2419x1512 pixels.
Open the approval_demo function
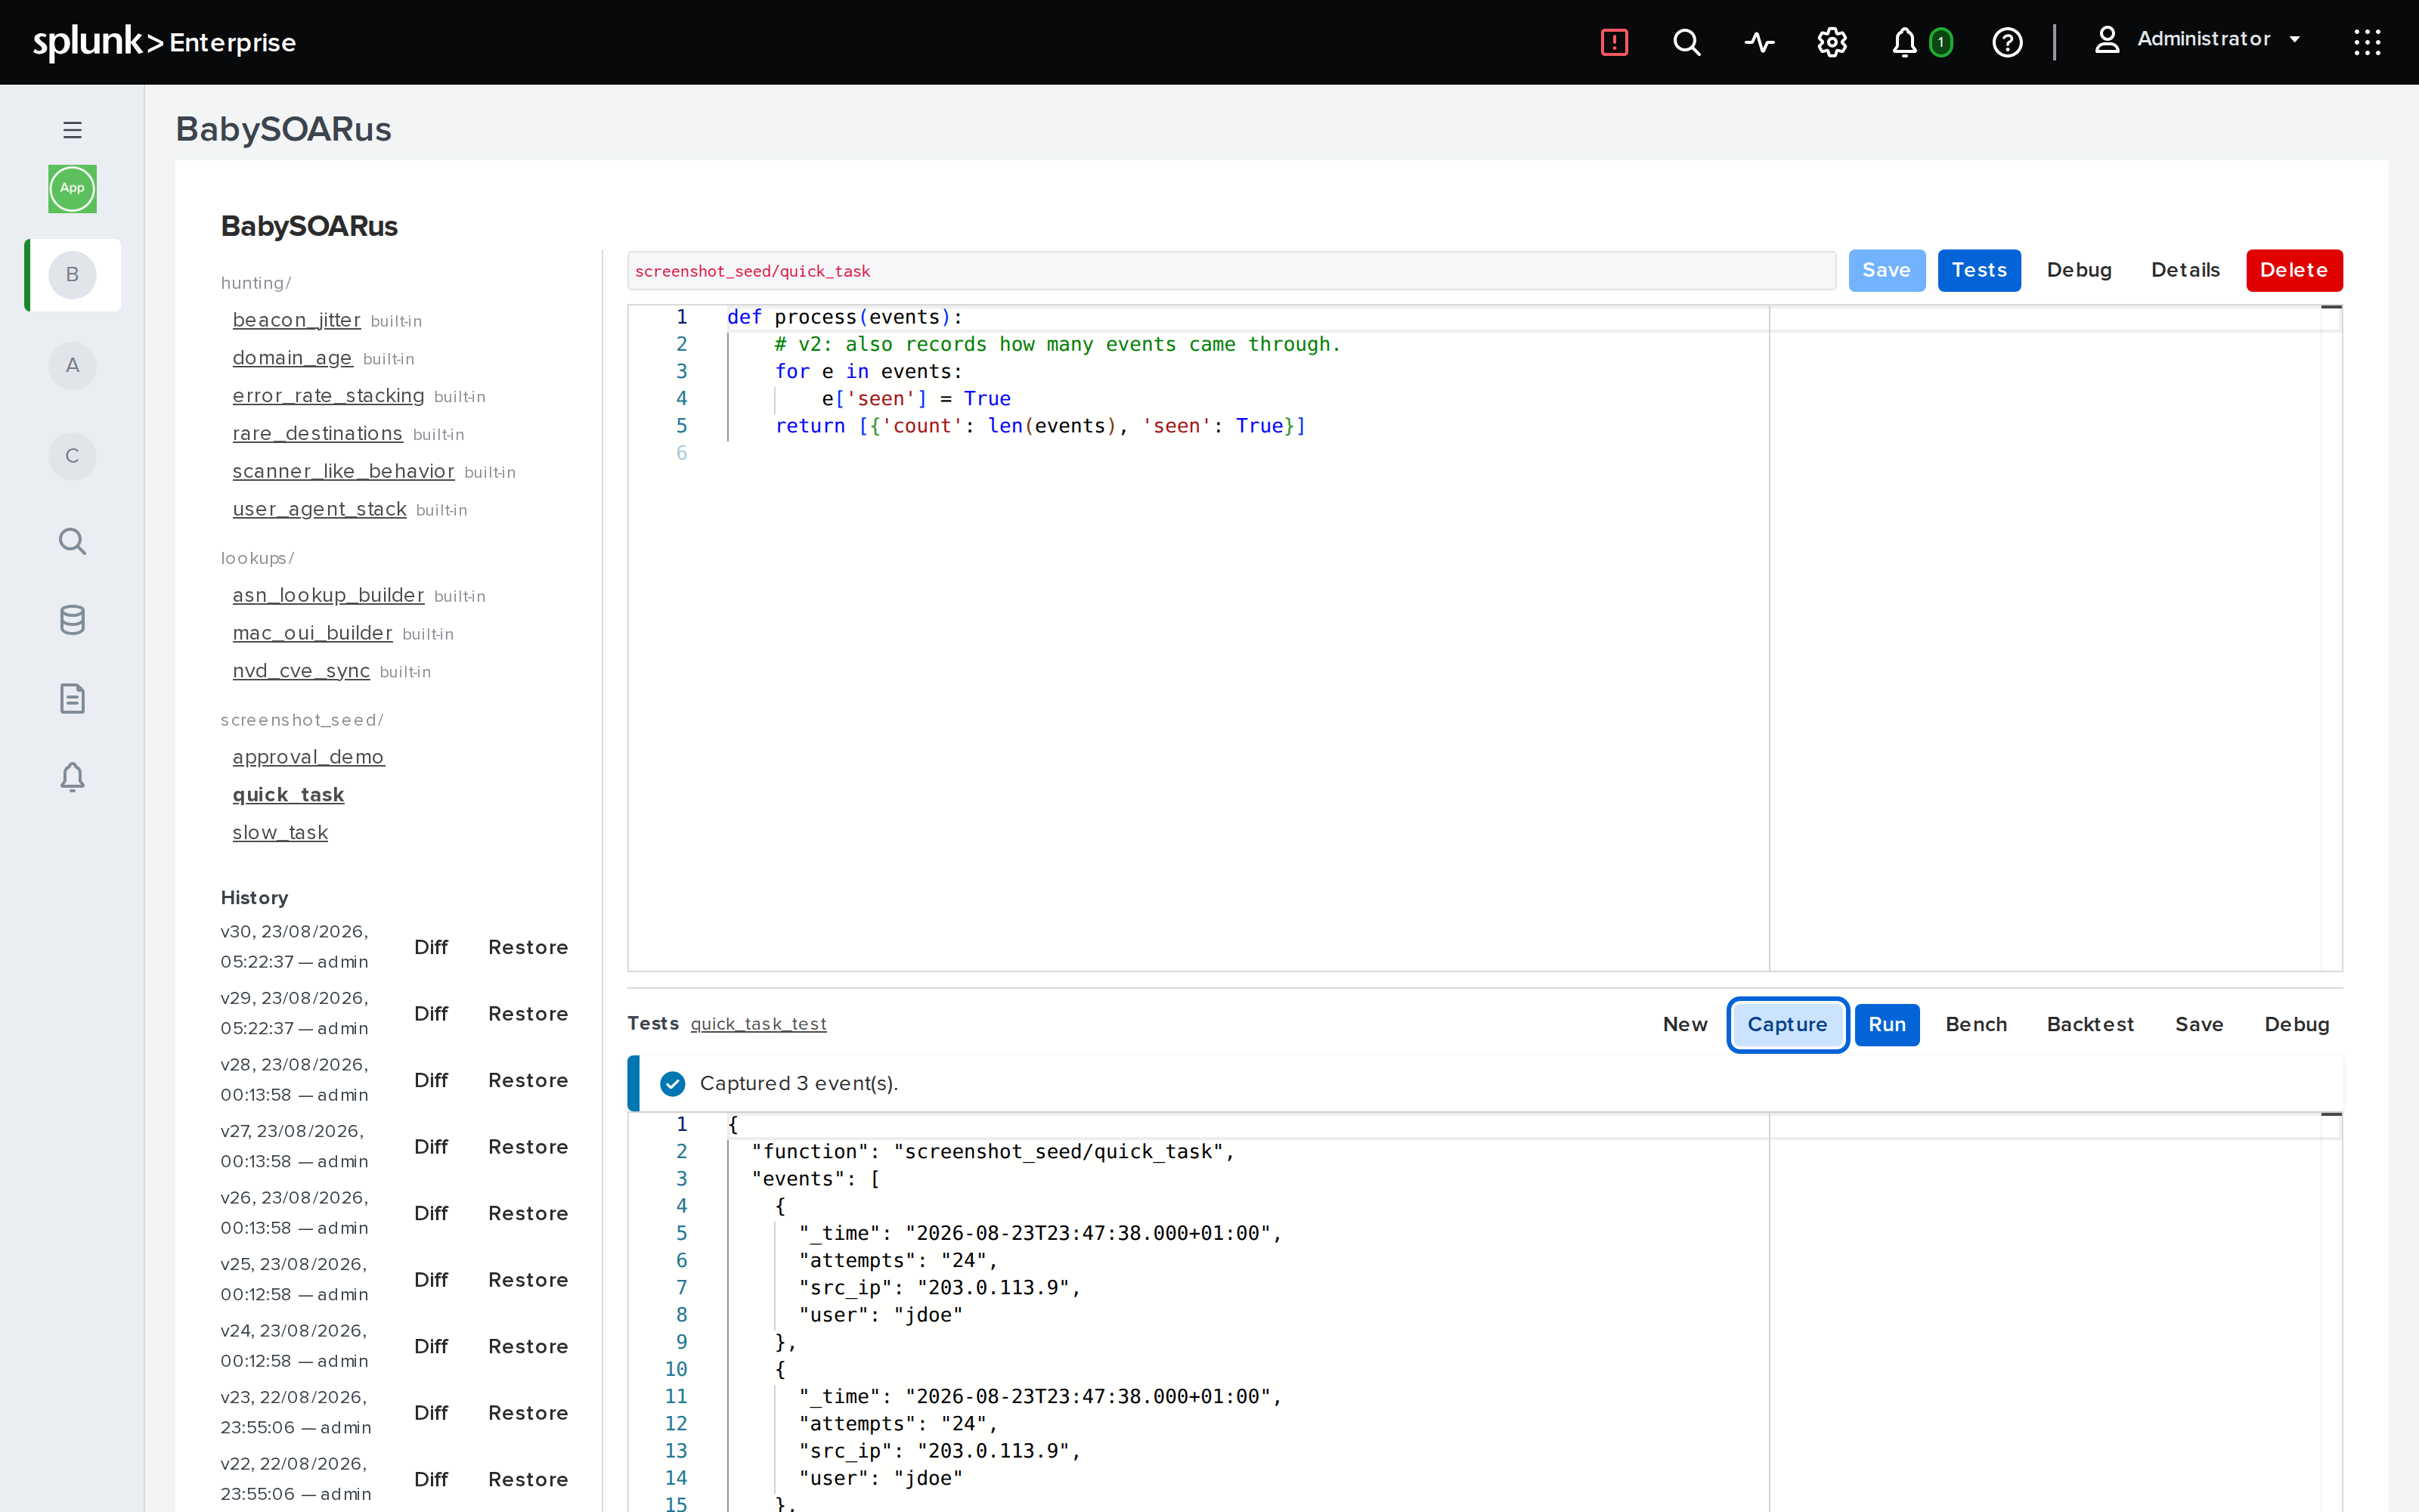(309, 758)
